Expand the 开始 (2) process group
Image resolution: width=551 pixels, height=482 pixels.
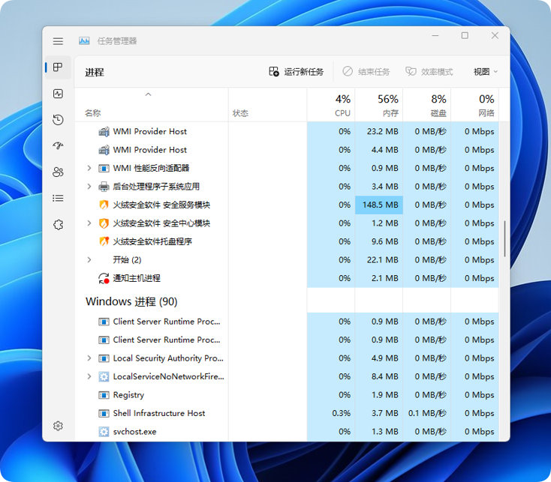click(x=89, y=260)
